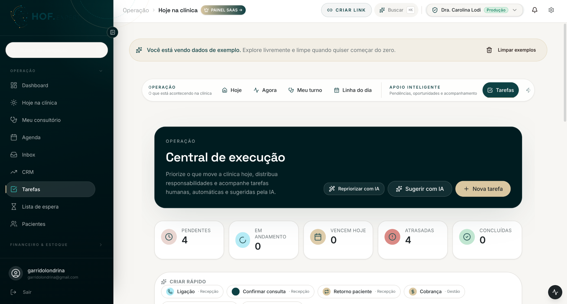Click the Sair logout icon

point(14,292)
